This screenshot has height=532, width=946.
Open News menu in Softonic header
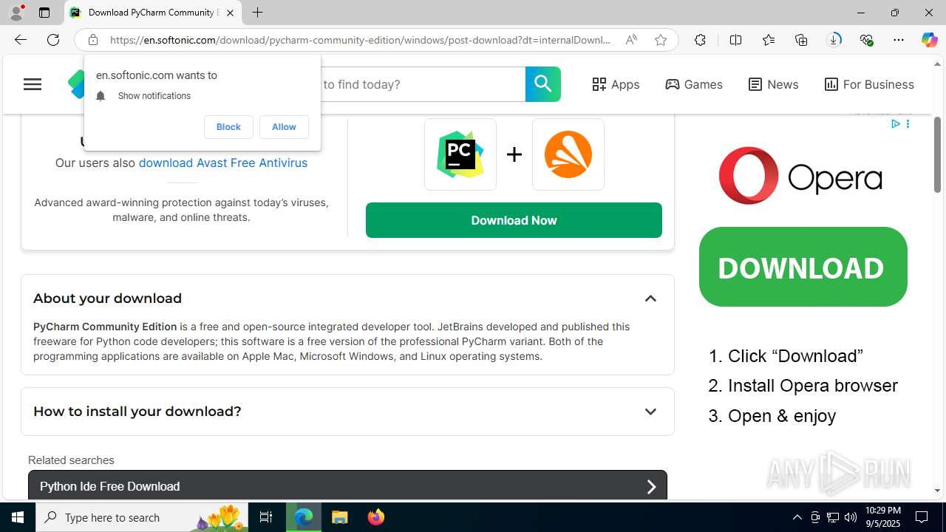click(x=773, y=84)
